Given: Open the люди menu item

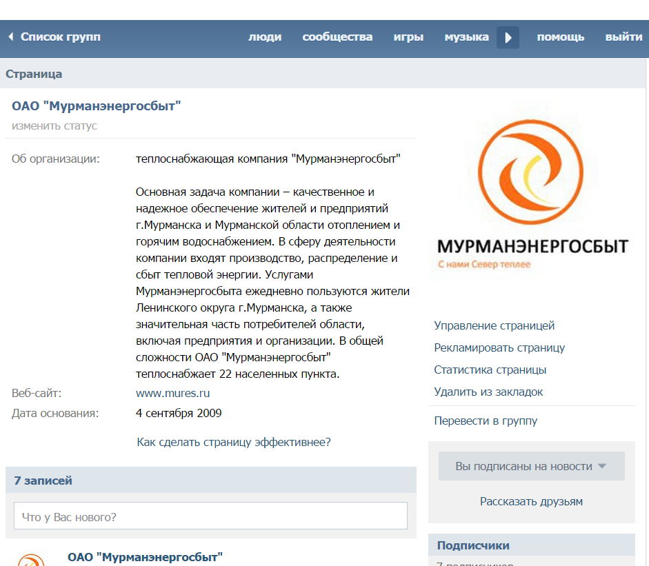Looking at the screenshot, I should tap(265, 37).
